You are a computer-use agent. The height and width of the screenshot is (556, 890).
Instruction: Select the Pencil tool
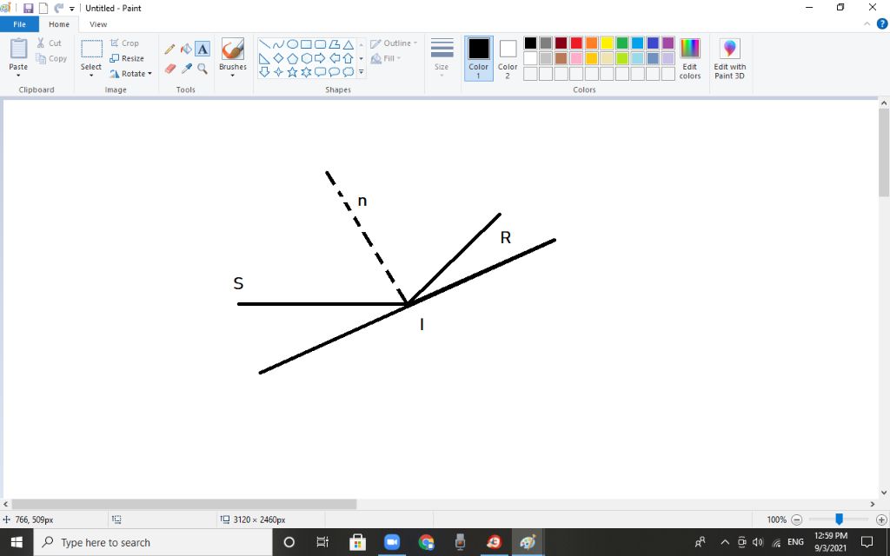tap(169, 50)
